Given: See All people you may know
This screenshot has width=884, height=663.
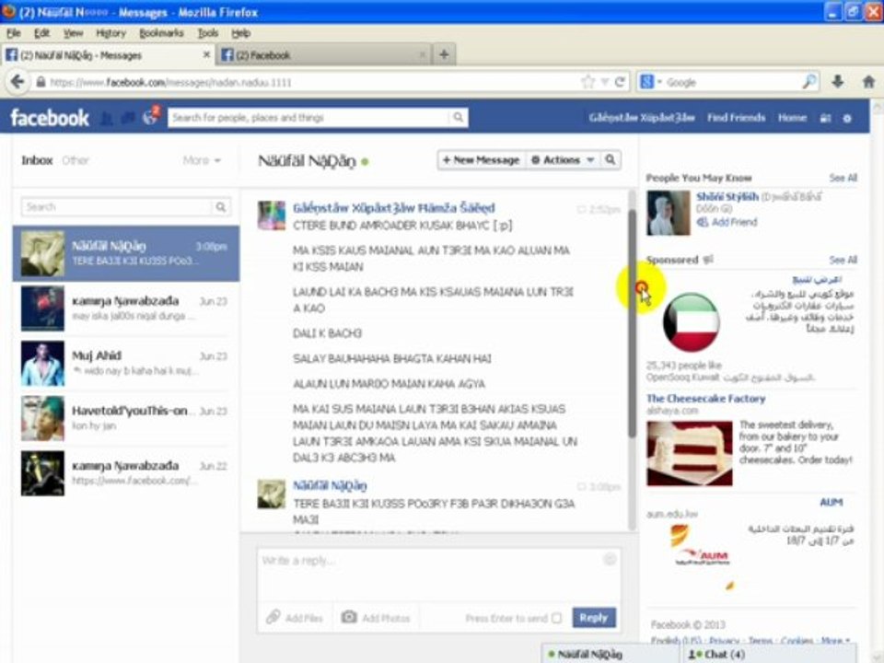Looking at the screenshot, I should 843,178.
